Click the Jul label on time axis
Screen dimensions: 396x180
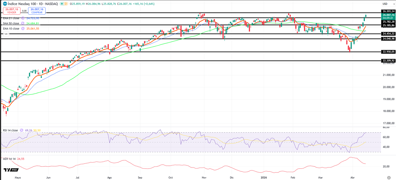pos(78,177)
